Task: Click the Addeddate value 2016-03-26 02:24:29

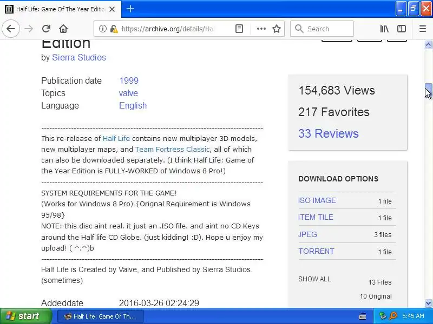Action: [x=159, y=303]
